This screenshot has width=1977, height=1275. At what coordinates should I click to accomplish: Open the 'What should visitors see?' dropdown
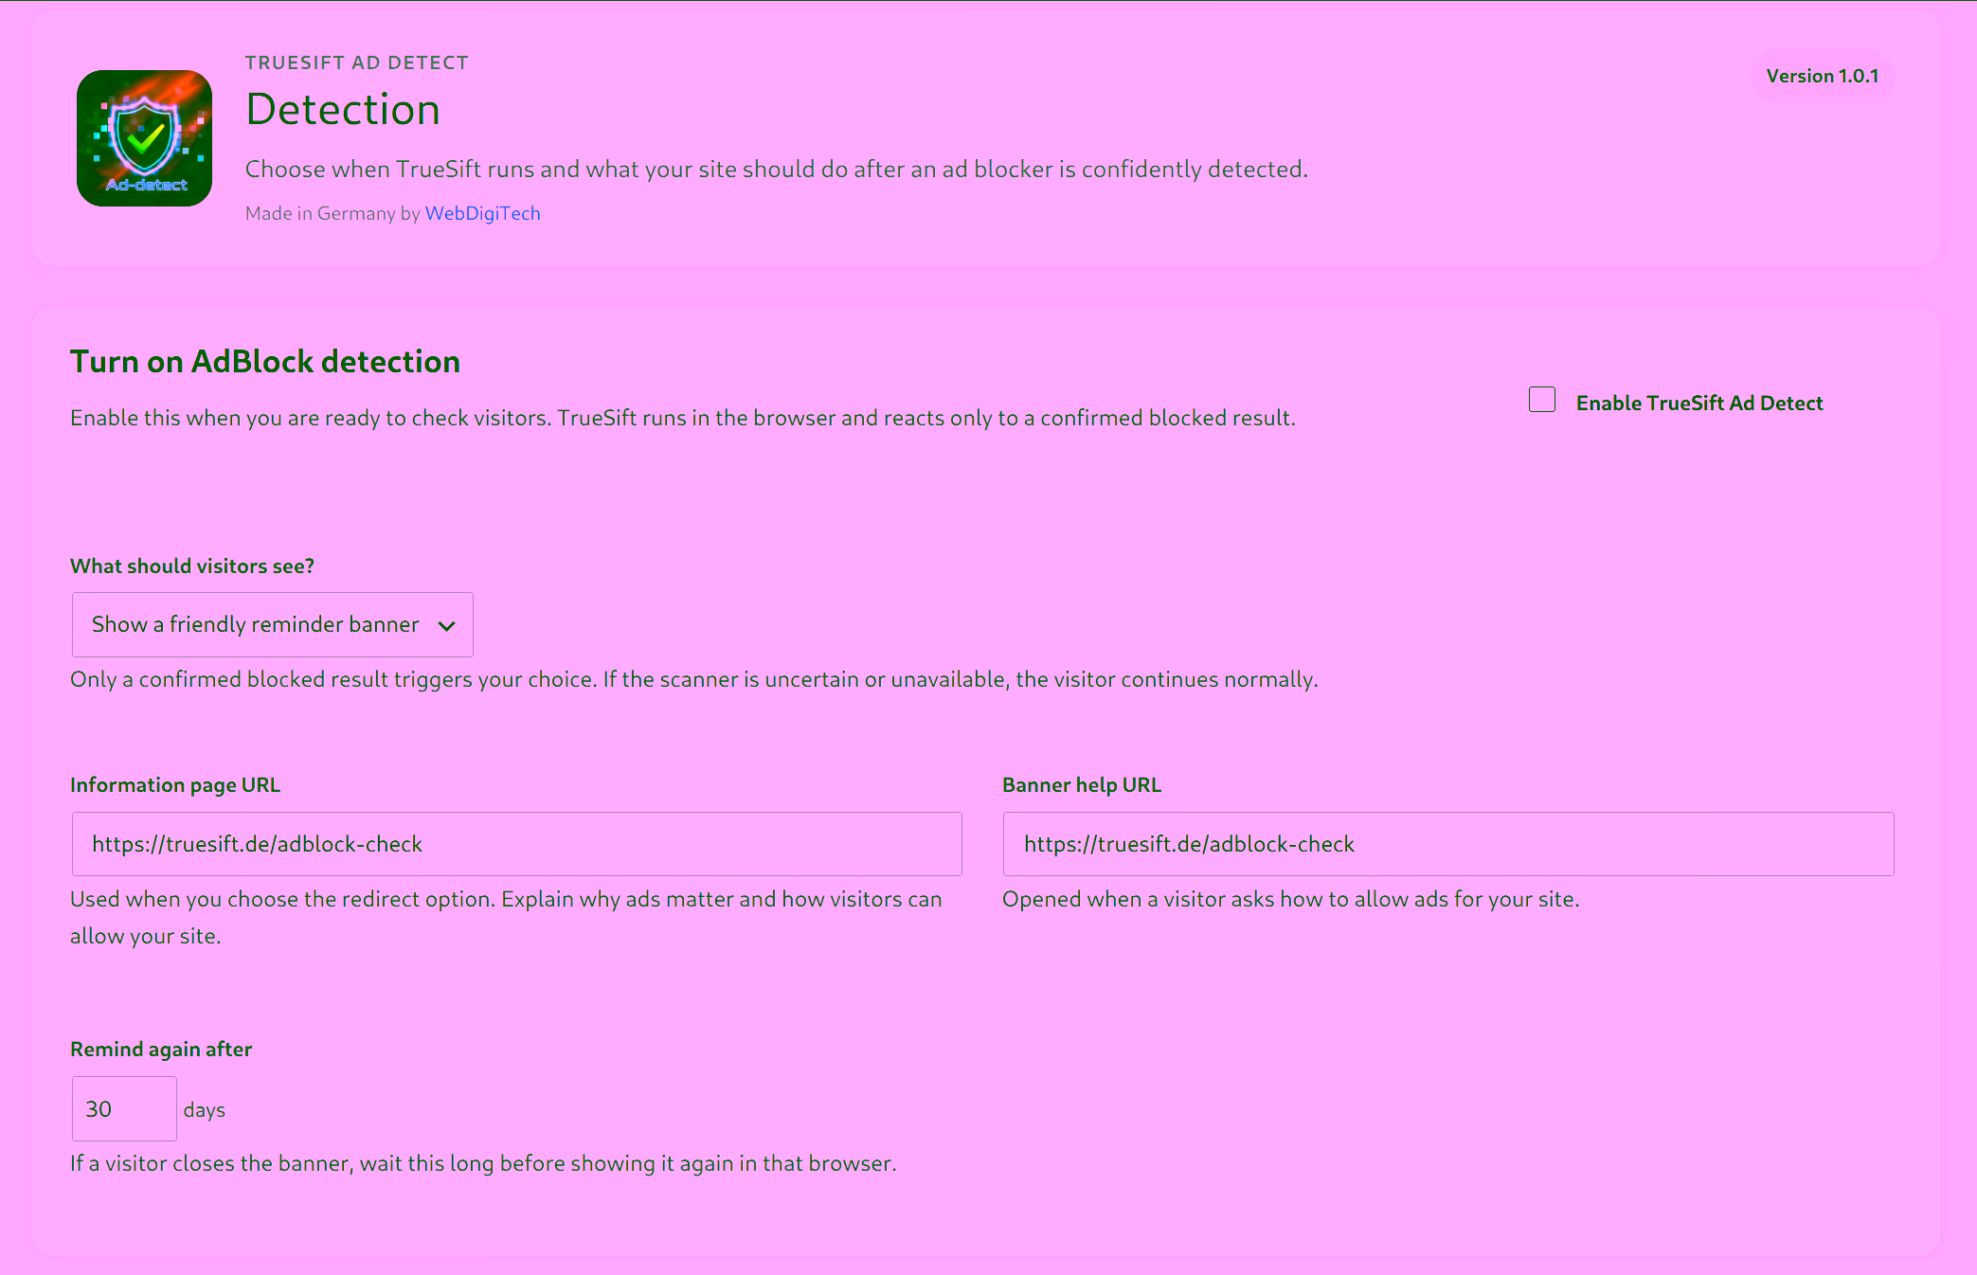(273, 624)
